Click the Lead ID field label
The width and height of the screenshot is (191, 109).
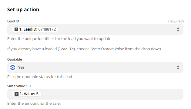13,21
